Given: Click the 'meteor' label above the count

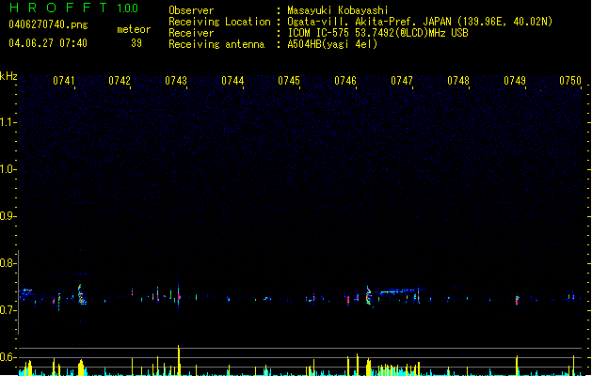Looking at the screenshot, I should pyautogui.click(x=134, y=29).
